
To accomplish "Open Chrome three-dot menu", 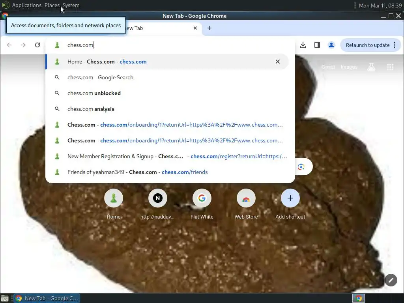I will point(395,45).
